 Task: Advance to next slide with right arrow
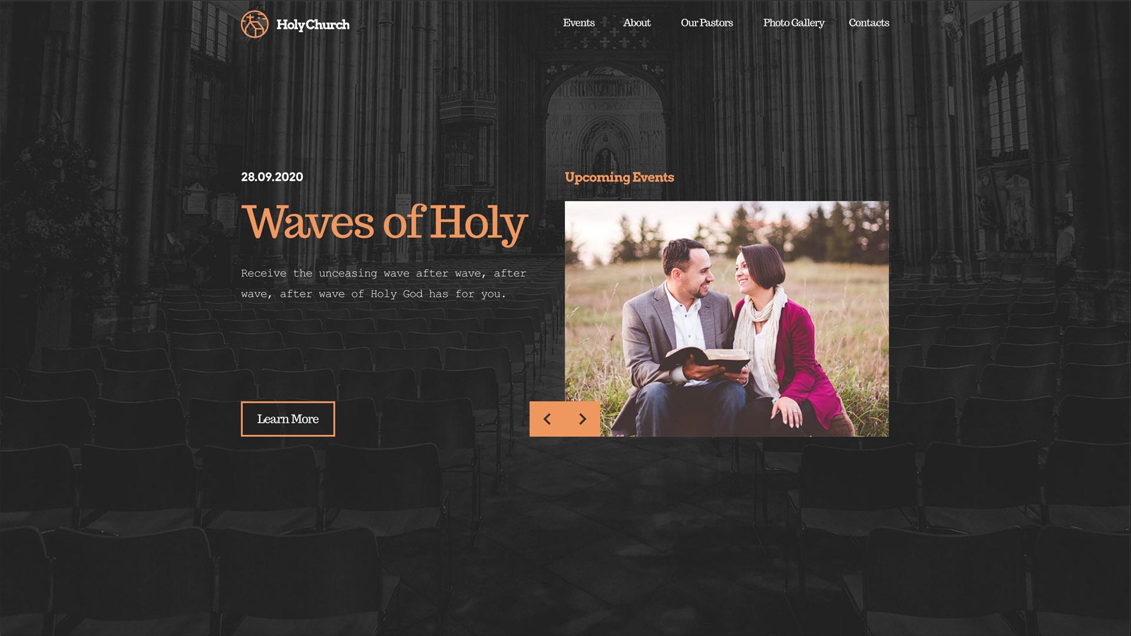pyautogui.click(x=583, y=419)
